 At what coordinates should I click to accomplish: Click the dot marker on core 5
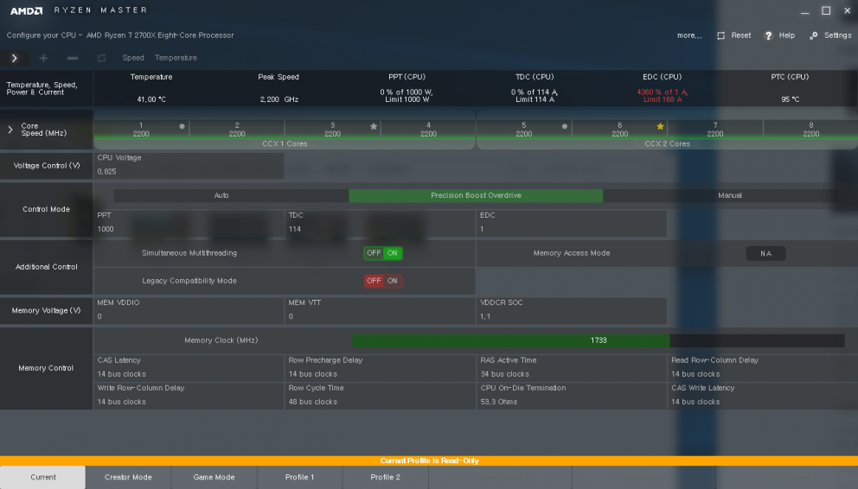tap(564, 126)
